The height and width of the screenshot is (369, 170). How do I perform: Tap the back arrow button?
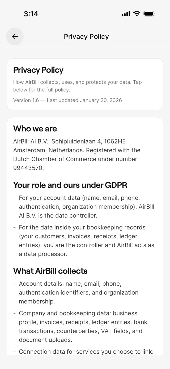tap(15, 37)
